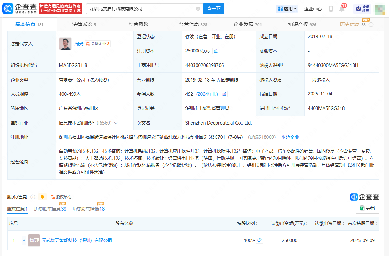
Task: Export shareholder data with 导出 button
Action: 367,208
